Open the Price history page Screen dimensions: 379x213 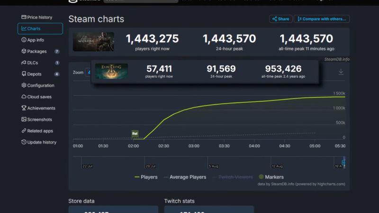coord(37,17)
